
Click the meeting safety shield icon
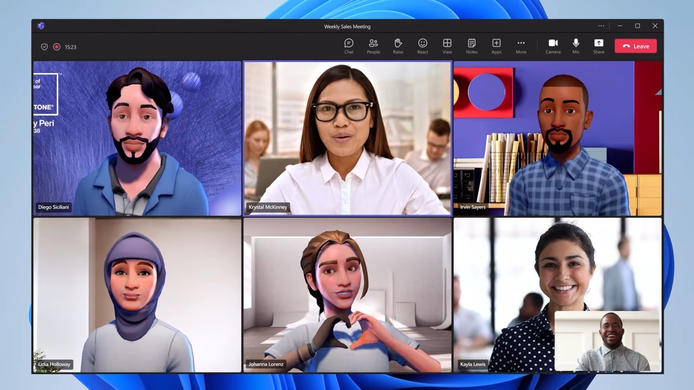44,47
